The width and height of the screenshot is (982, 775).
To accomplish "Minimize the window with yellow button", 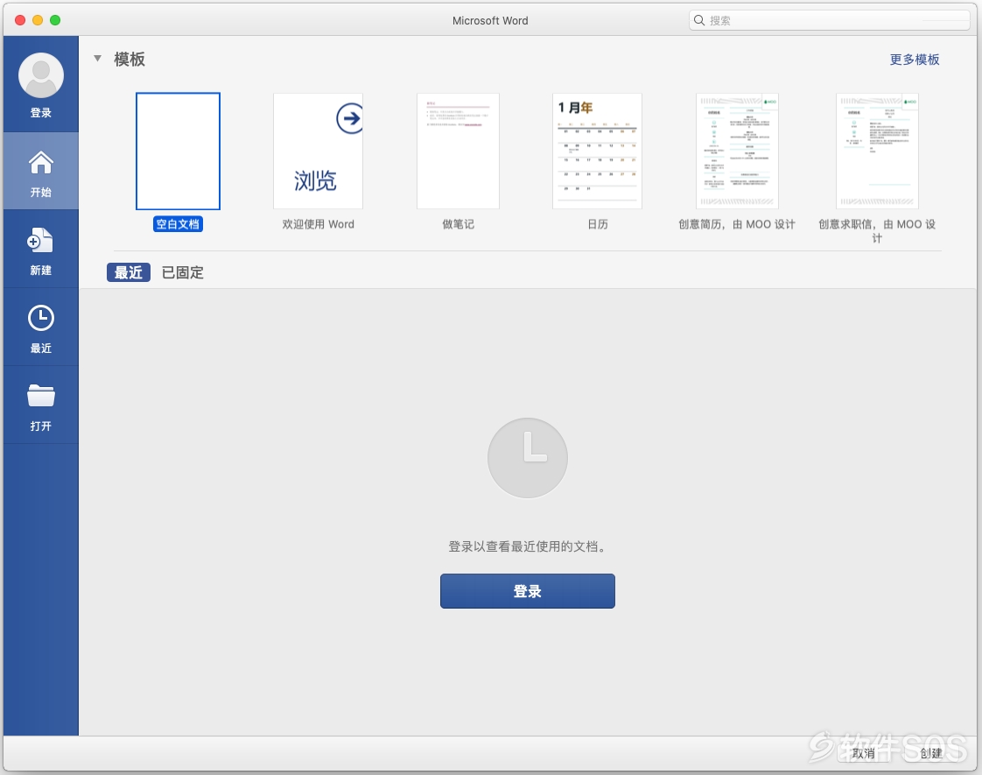I will tap(38, 20).
